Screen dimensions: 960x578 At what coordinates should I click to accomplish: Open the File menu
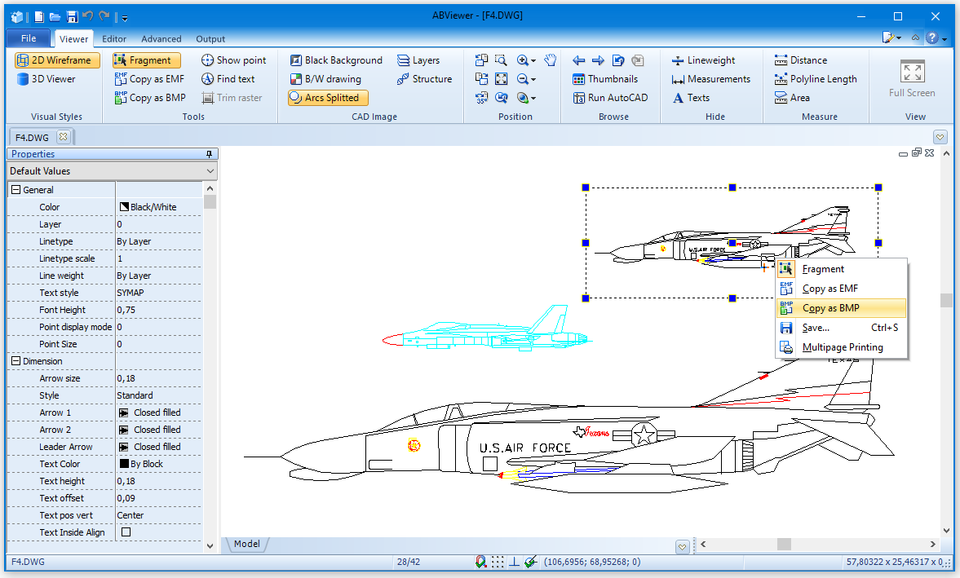point(29,38)
